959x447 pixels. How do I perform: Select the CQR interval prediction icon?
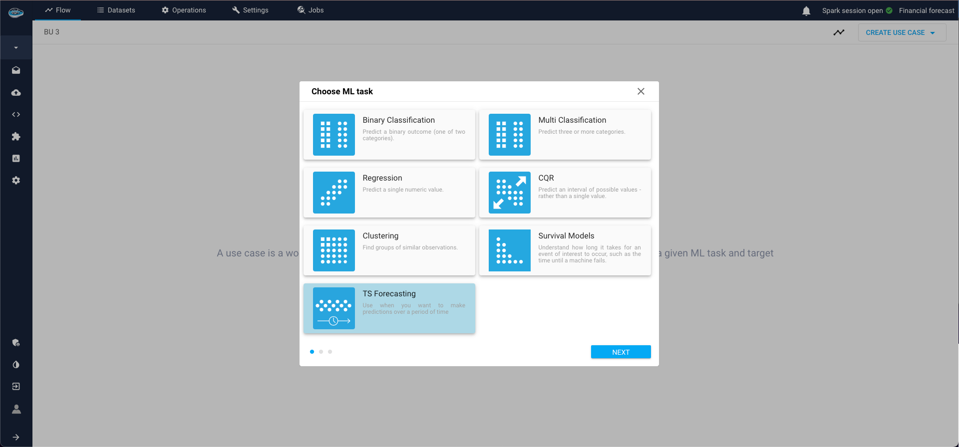(509, 193)
